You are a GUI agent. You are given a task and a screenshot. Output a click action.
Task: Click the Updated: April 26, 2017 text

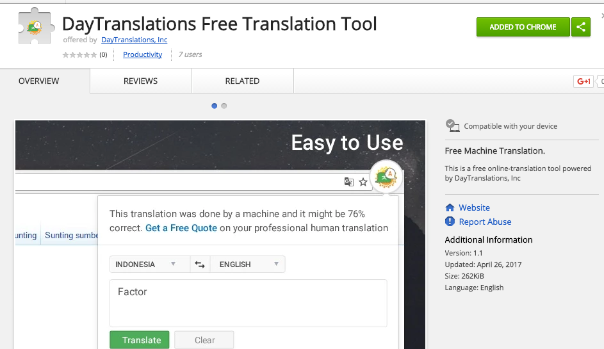(483, 264)
